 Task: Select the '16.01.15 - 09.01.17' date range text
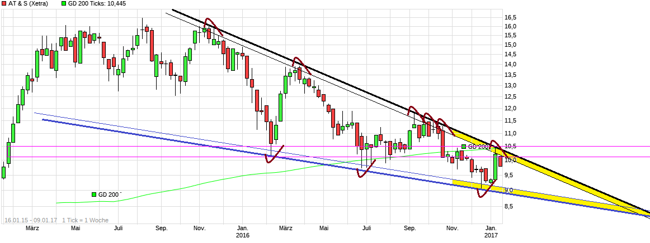point(30,220)
